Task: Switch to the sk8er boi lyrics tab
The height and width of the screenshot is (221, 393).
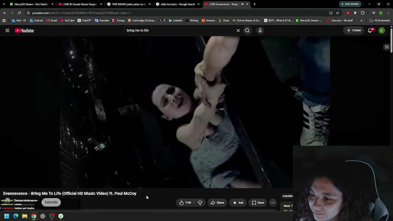Action: tap(177, 4)
